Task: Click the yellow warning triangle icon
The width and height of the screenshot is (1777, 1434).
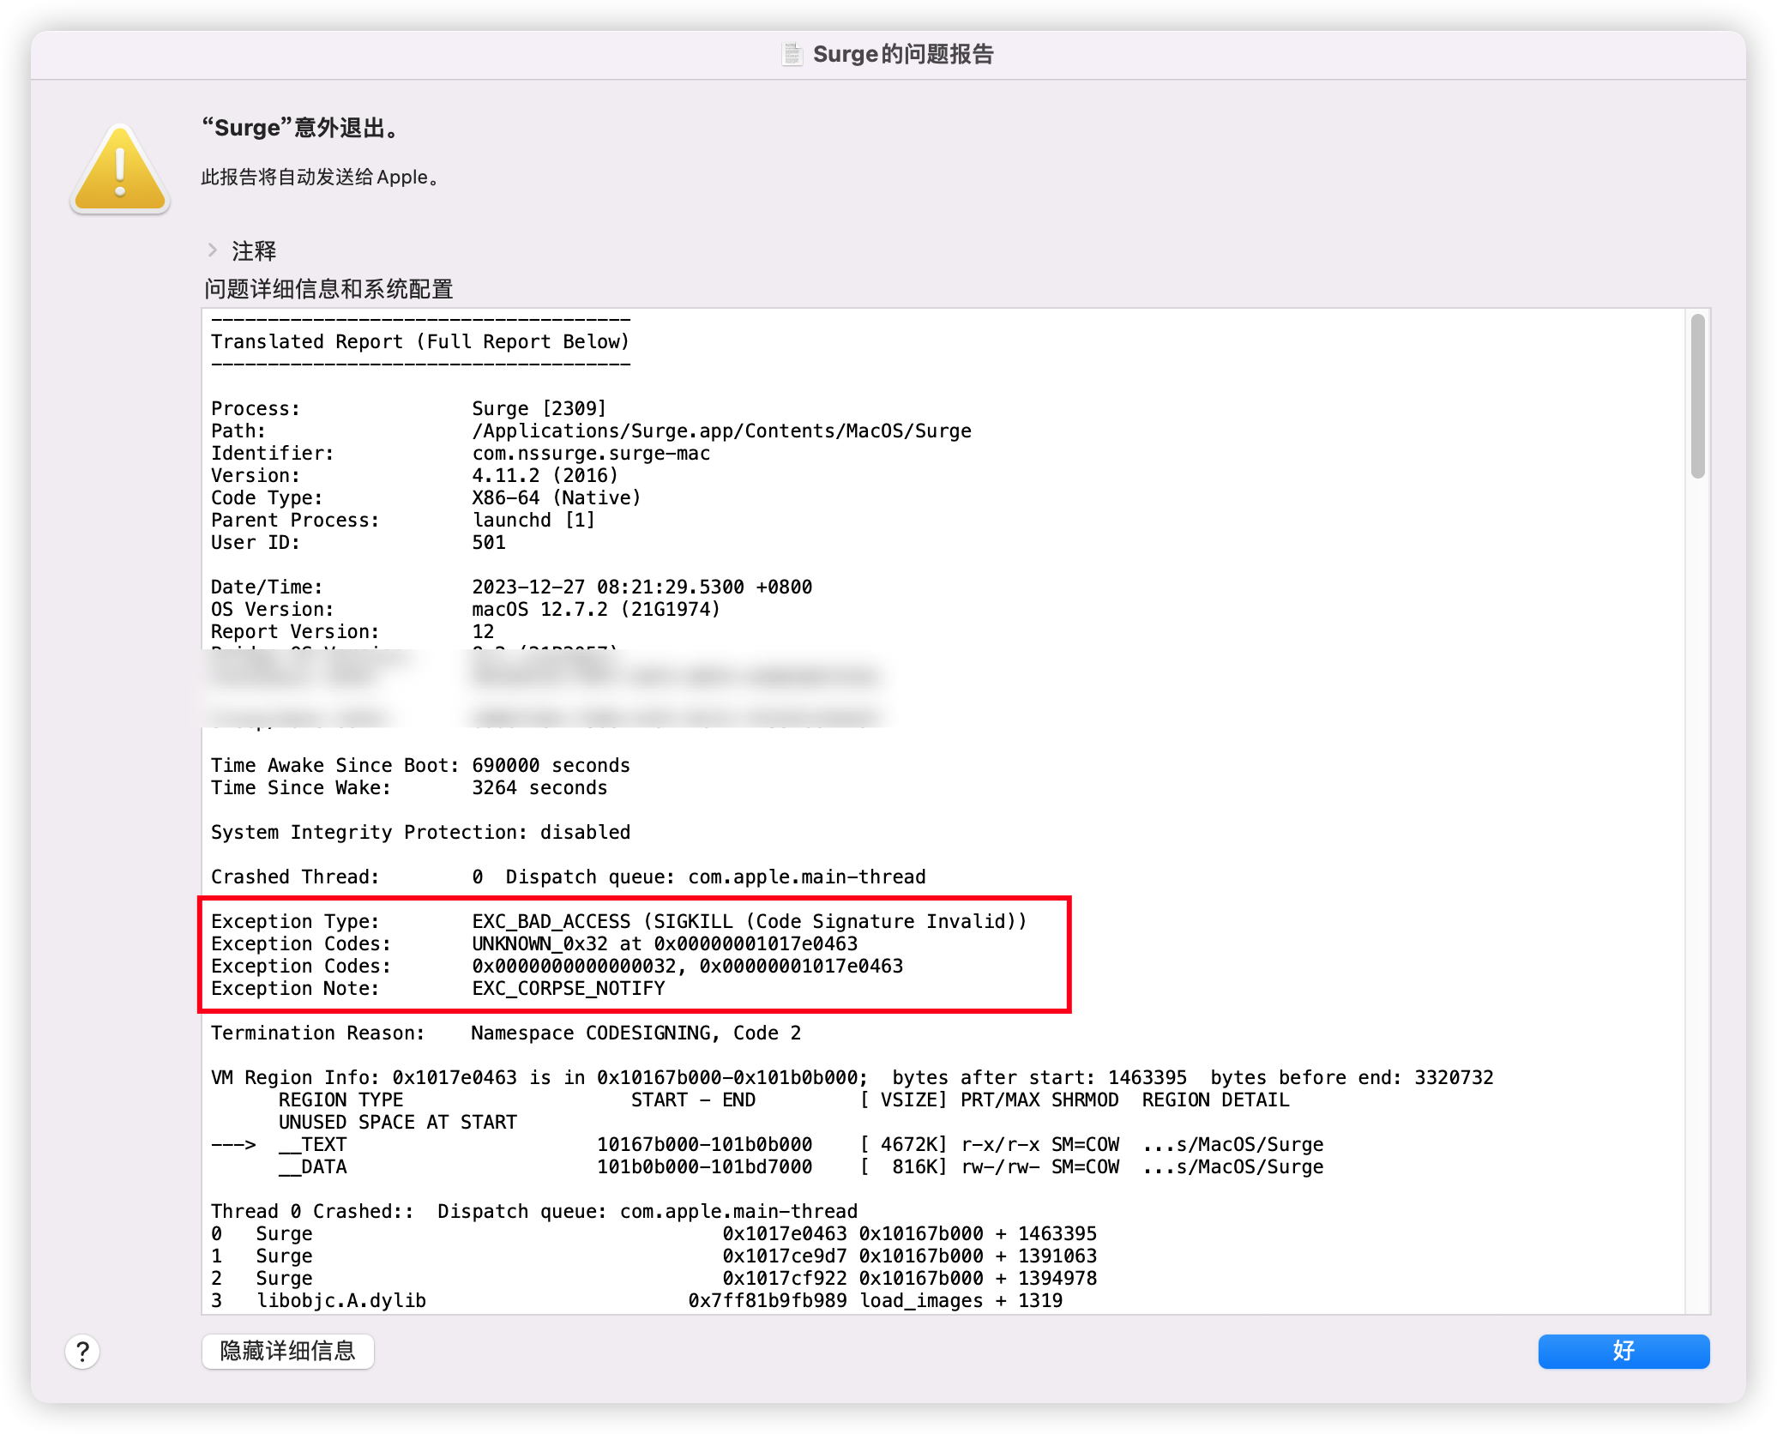Action: (120, 171)
